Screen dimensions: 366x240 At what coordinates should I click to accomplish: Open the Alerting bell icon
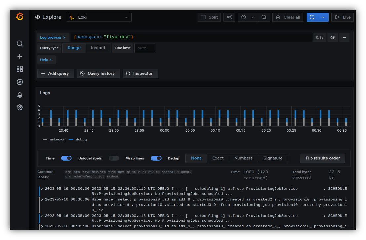20,95
